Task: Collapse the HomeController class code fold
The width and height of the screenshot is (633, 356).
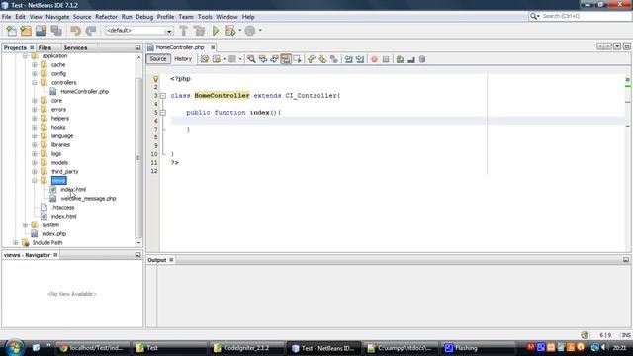Action: point(163,96)
